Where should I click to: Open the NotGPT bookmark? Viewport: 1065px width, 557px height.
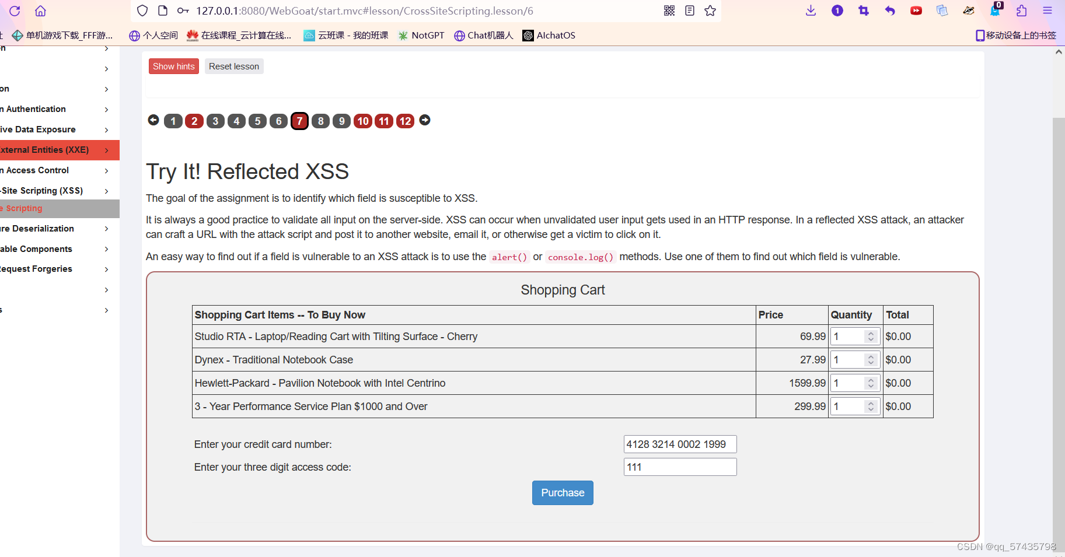pyautogui.click(x=421, y=36)
